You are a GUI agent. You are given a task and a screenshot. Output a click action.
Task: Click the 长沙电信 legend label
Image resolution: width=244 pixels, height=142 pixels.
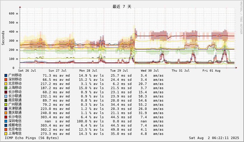click(x=15, y=117)
